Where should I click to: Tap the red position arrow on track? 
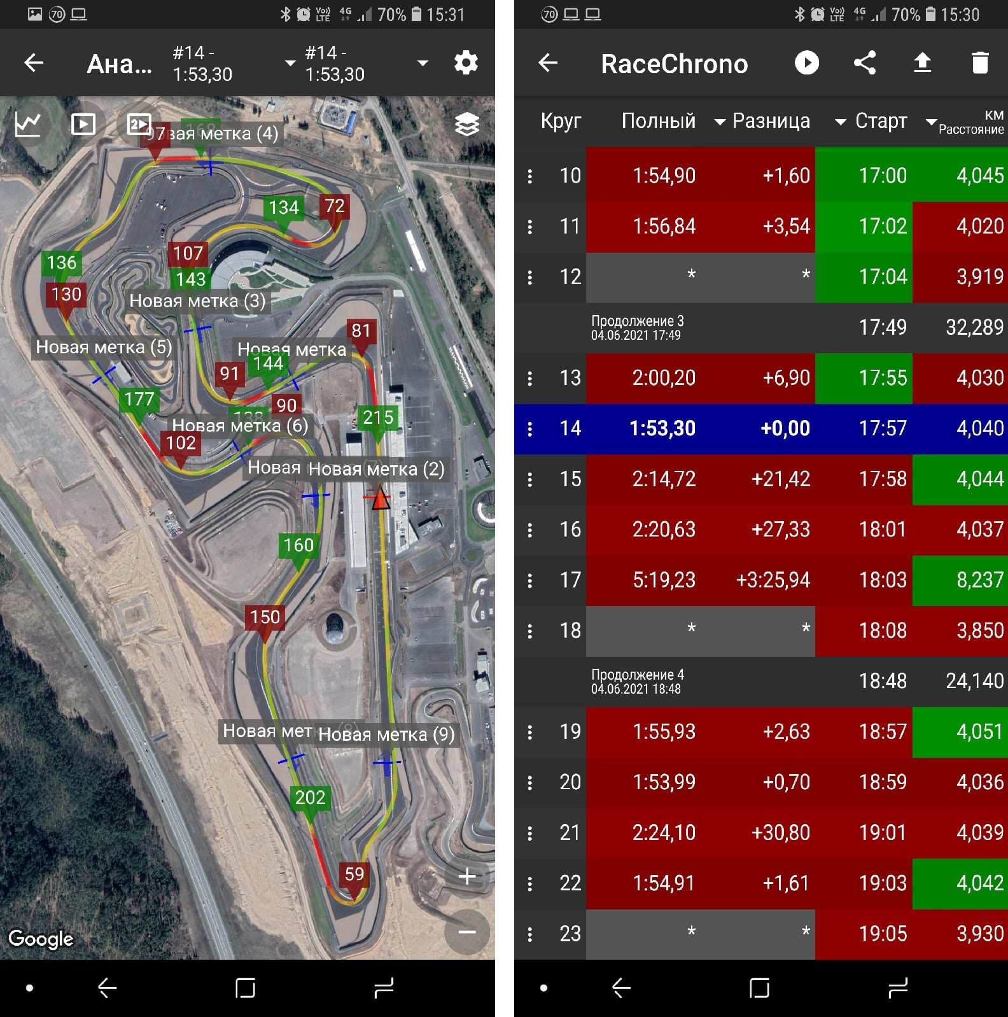coord(380,498)
